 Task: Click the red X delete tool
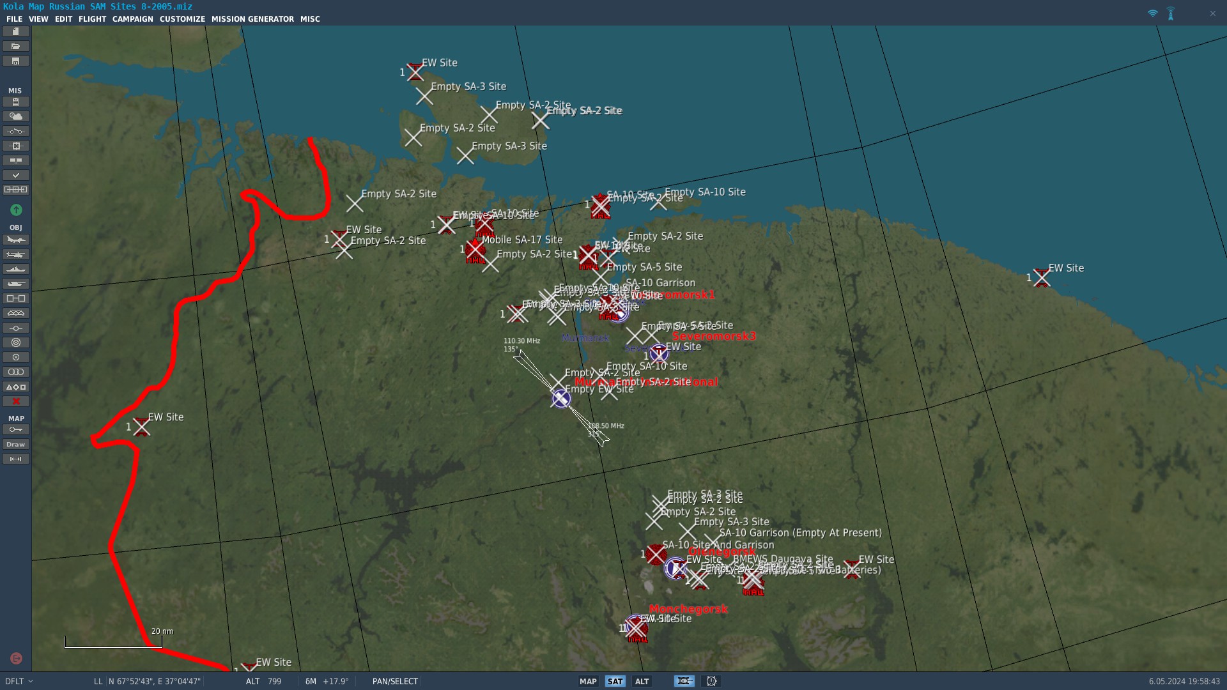tap(16, 401)
